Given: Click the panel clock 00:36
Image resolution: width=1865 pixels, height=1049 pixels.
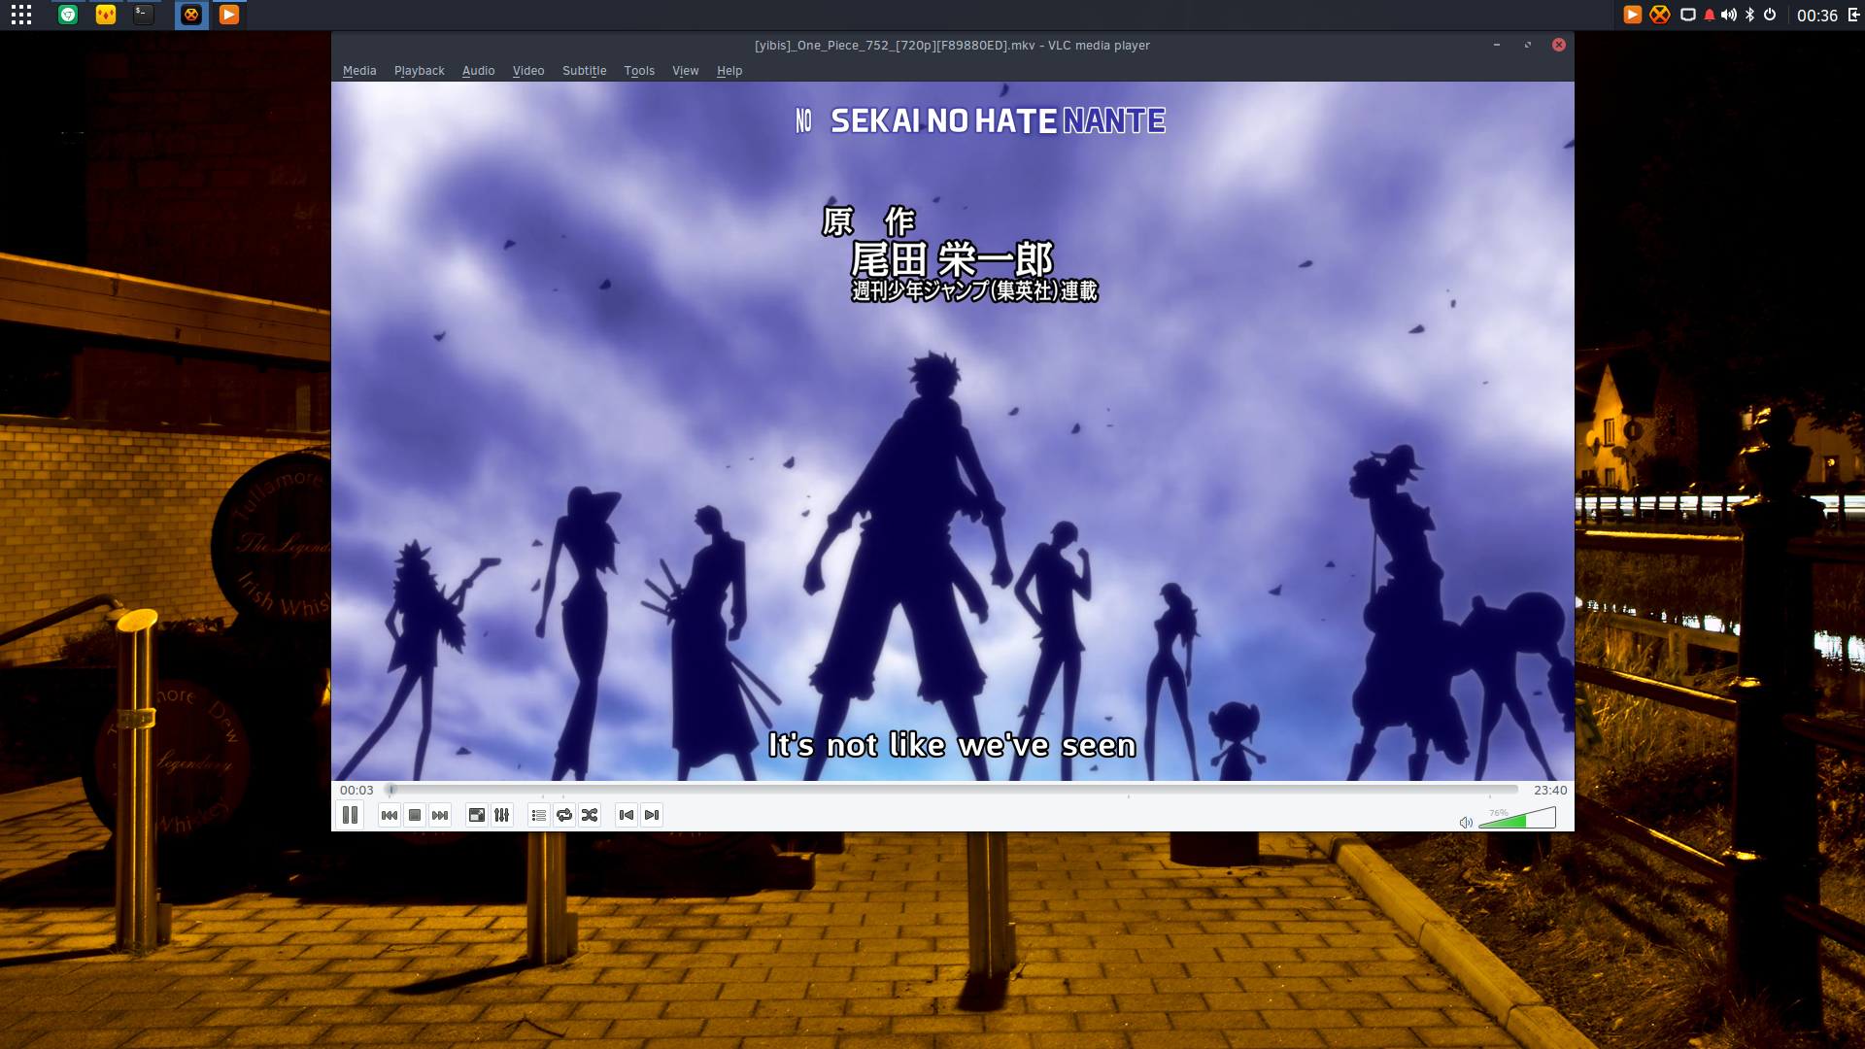Looking at the screenshot, I should click(1817, 16).
